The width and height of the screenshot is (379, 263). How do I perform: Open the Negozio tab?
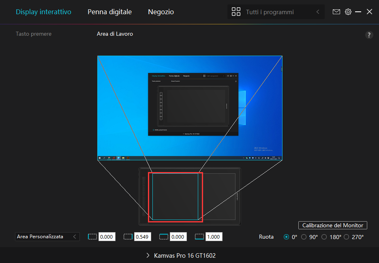tap(161, 12)
